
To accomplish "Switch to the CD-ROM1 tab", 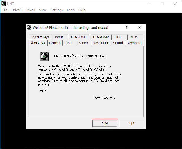I will (79, 37).
